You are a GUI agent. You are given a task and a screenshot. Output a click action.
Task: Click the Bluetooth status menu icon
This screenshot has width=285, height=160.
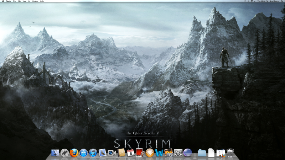click(x=248, y=1)
